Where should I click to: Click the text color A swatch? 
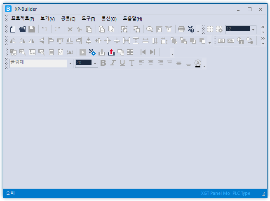click(198, 64)
